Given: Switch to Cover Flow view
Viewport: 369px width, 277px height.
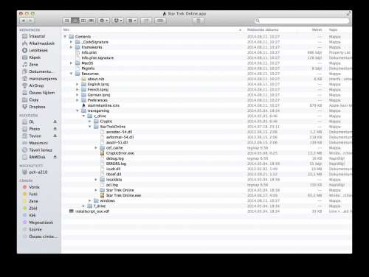Looking at the screenshot, I should (92, 21).
